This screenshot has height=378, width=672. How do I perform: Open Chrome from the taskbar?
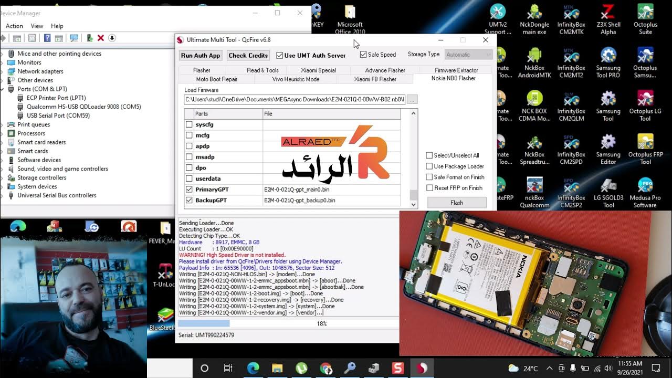(325, 368)
